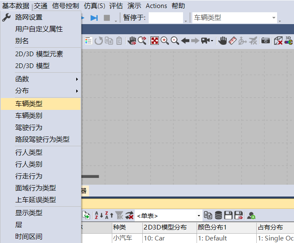This screenshot has width=294, height=243.
Task: Click the 3D graphic parameters wrench icon
Action: (288, 41)
